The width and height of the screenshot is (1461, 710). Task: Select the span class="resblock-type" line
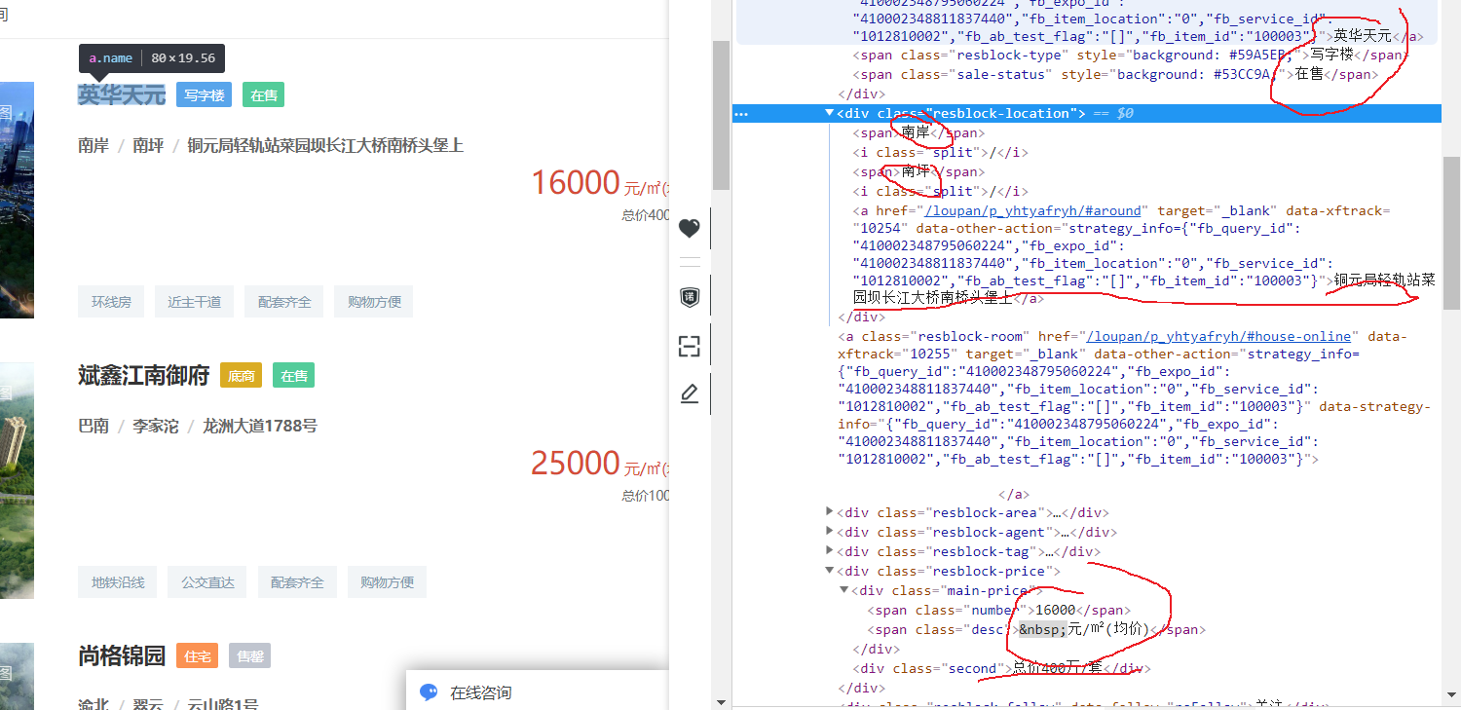coord(1128,55)
